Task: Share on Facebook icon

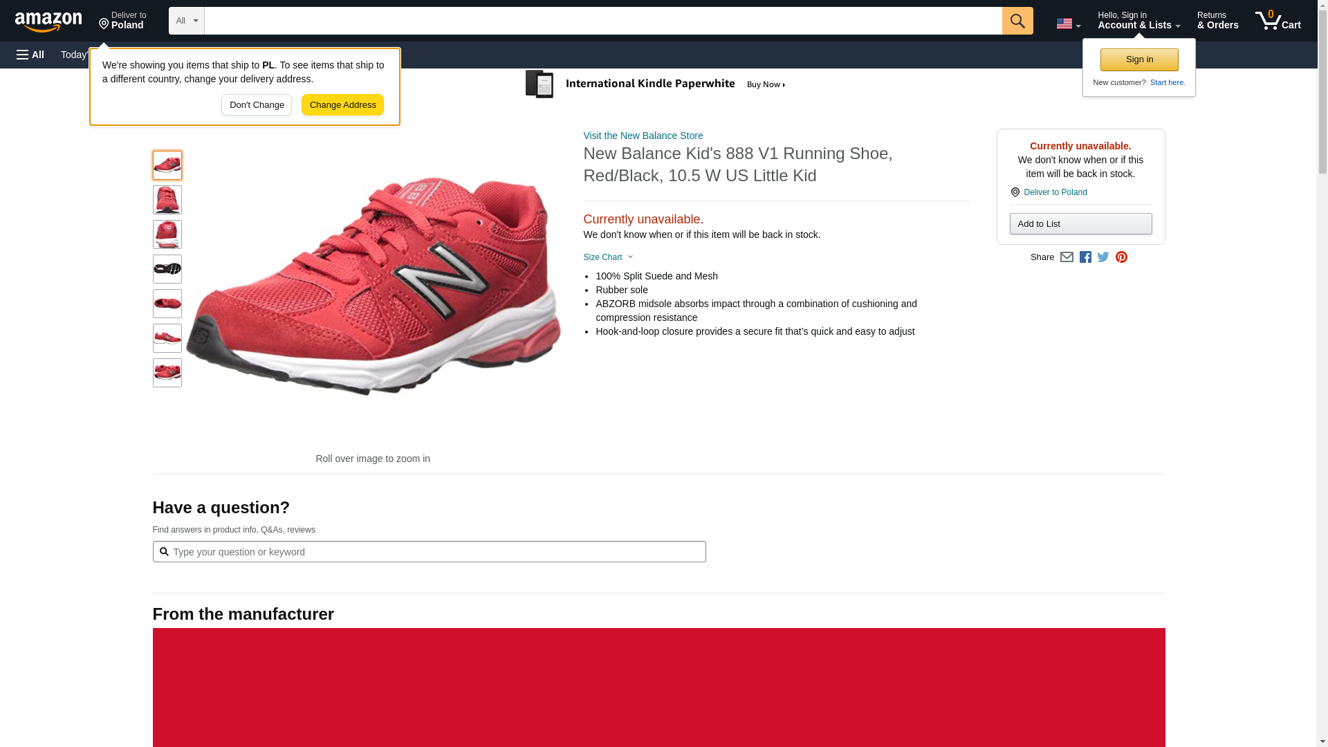Action: 1085,257
